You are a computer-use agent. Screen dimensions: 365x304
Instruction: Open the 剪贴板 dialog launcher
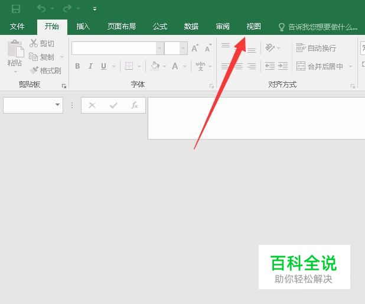[64, 86]
